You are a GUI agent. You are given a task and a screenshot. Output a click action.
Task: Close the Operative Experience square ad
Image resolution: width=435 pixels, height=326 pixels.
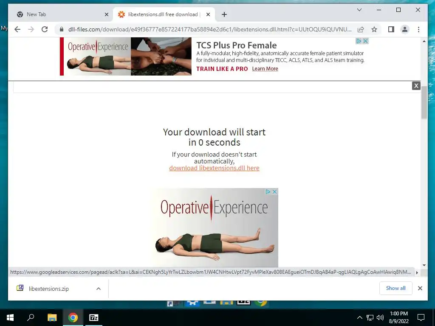click(x=274, y=191)
